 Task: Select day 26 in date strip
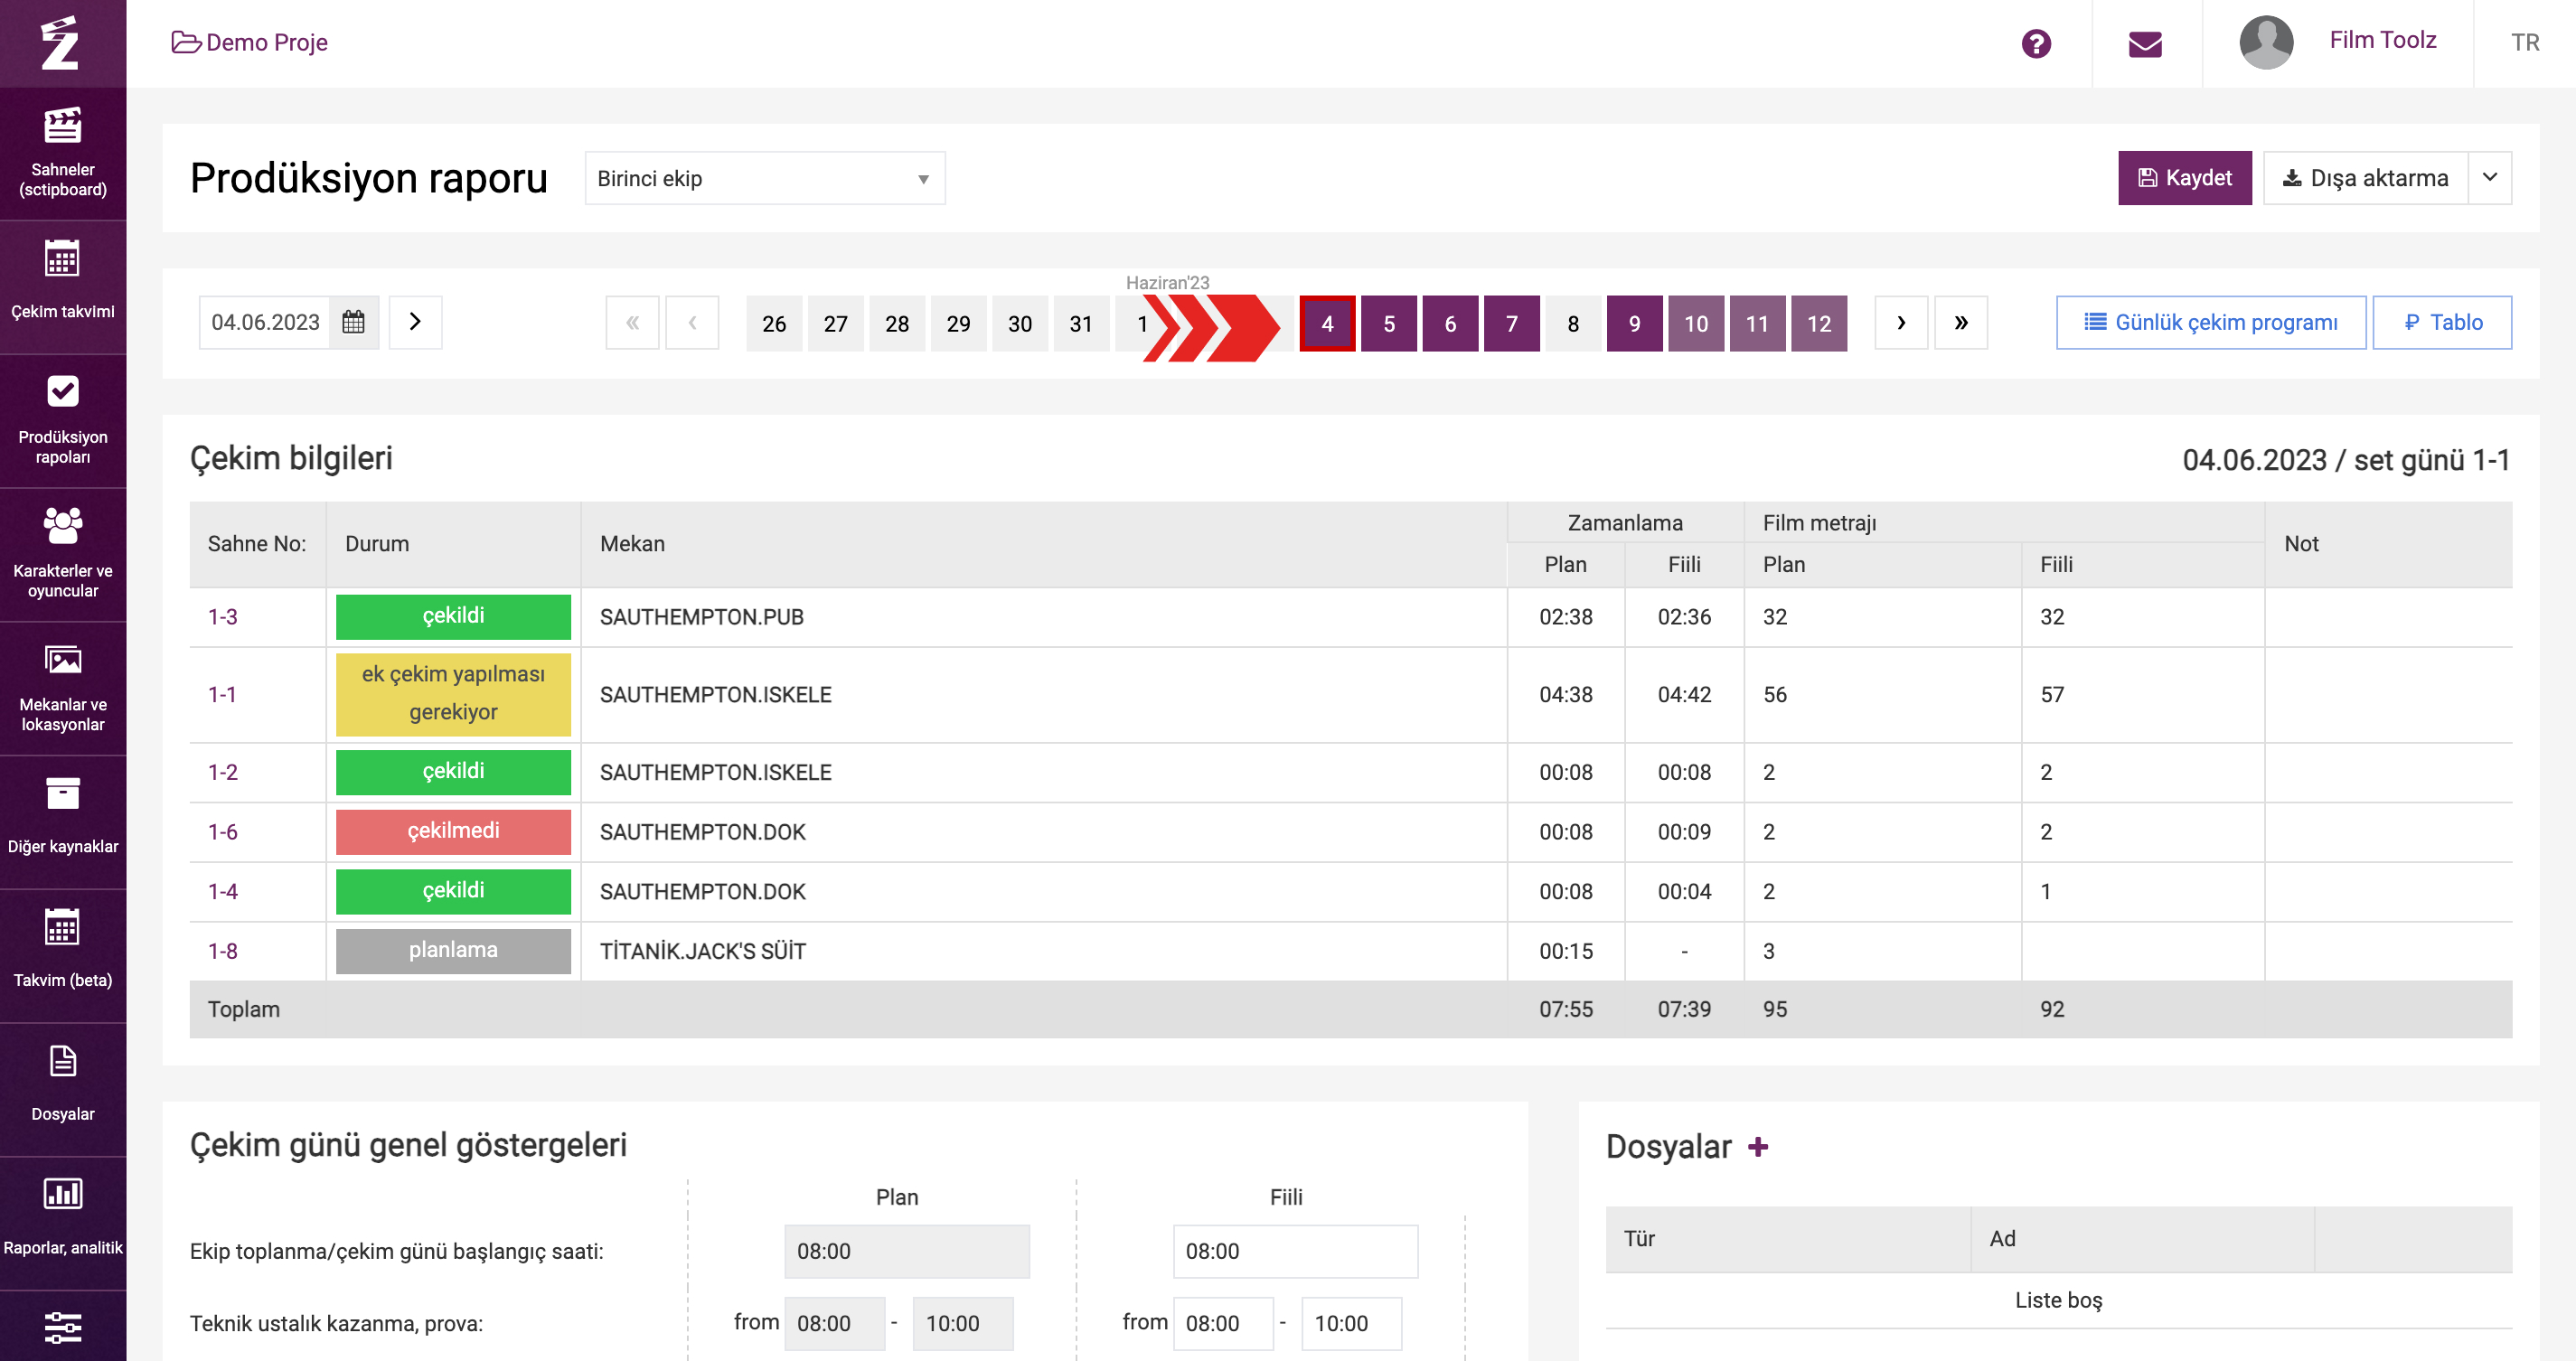774,323
